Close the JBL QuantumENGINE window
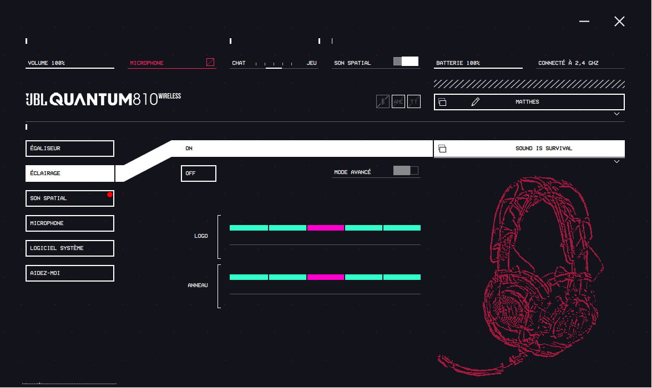Image resolution: width=652 pixels, height=388 pixels. coord(620,21)
